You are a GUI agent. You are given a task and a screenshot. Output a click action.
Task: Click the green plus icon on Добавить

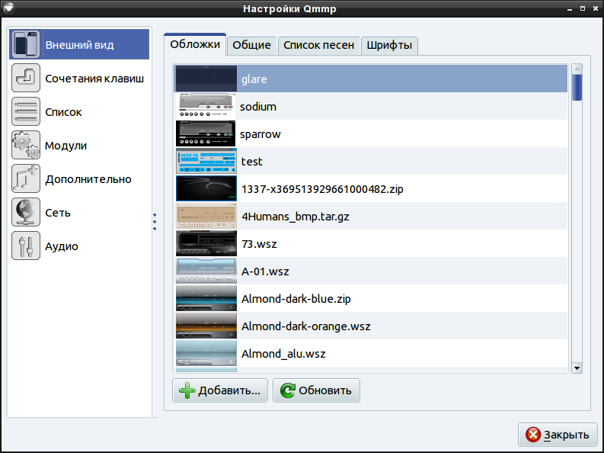(x=187, y=390)
